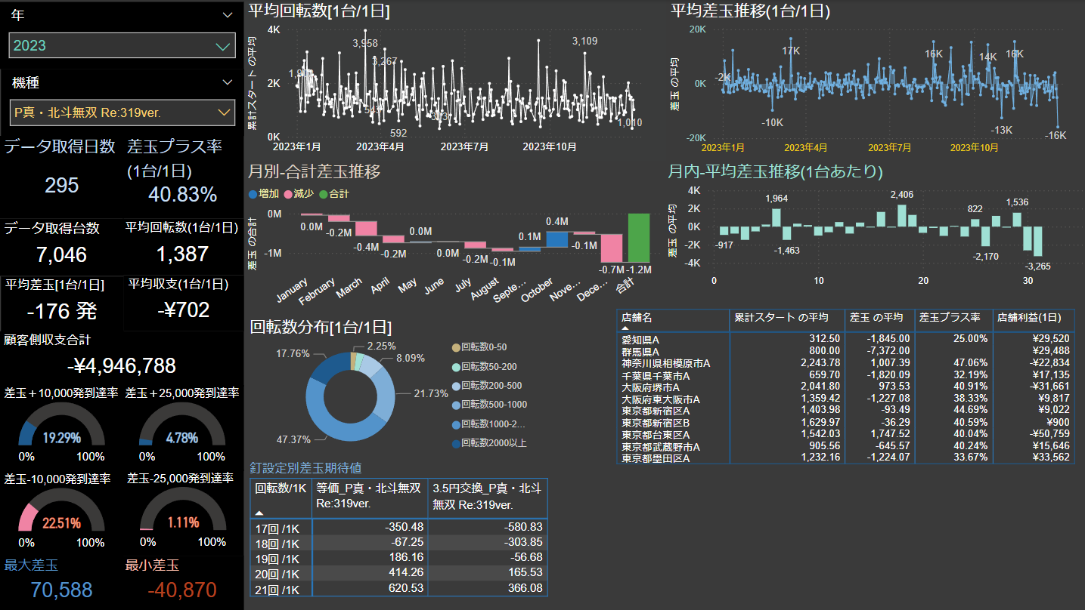1085x610 pixels.
Task: Click the green 合計 legend marker
Action: (x=324, y=194)
